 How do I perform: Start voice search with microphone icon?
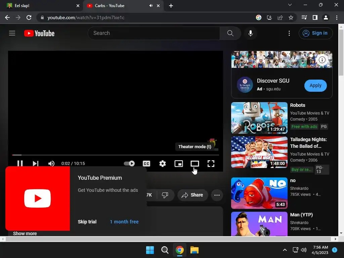[250, 33]
